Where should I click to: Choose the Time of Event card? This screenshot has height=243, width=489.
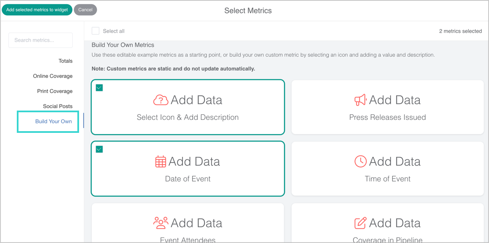pos(387,169)
